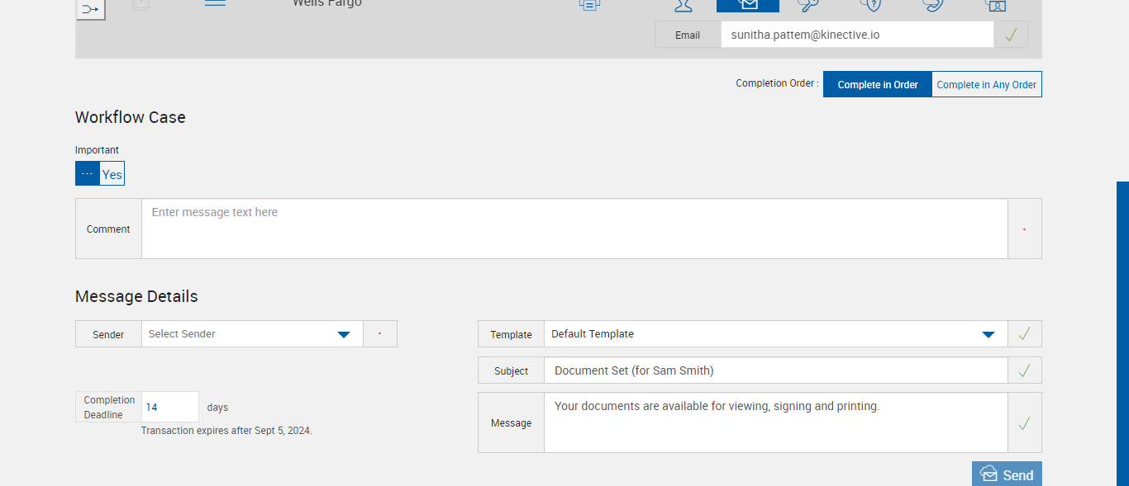Open the Select Sender dropdown
This screenshot has width=1129, height=486.
click(x=252, y=334)
